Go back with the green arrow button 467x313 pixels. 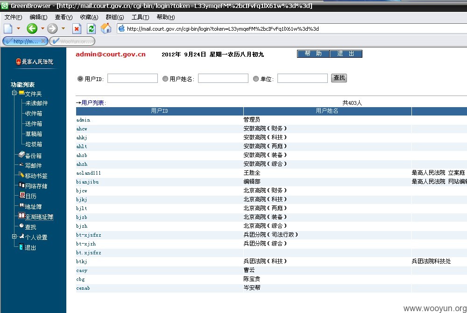click(x=32, y=28)
